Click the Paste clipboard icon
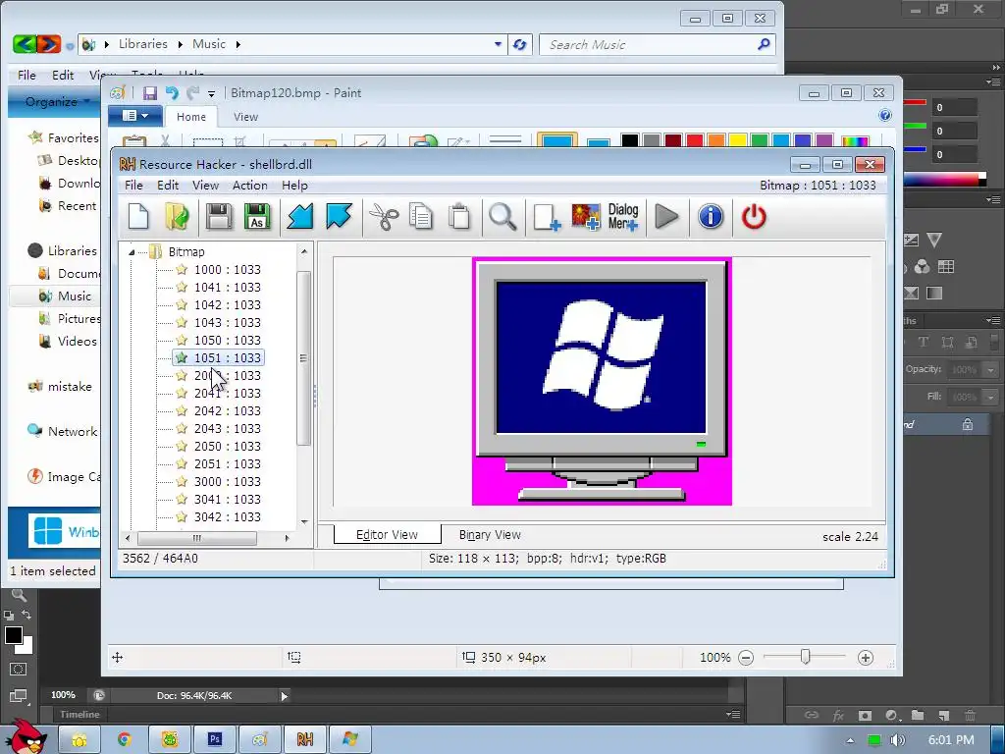This screenshot has height=754, width=1005. click(x=459, y=217)
